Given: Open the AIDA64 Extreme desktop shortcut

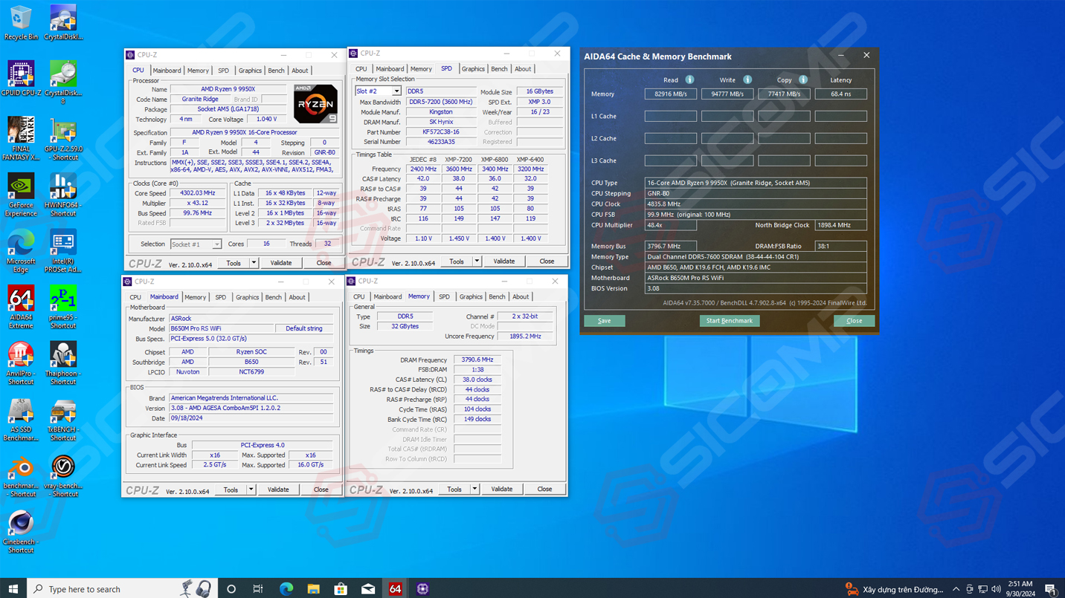Looking at the screenshot, I should (x=21, y=300).
